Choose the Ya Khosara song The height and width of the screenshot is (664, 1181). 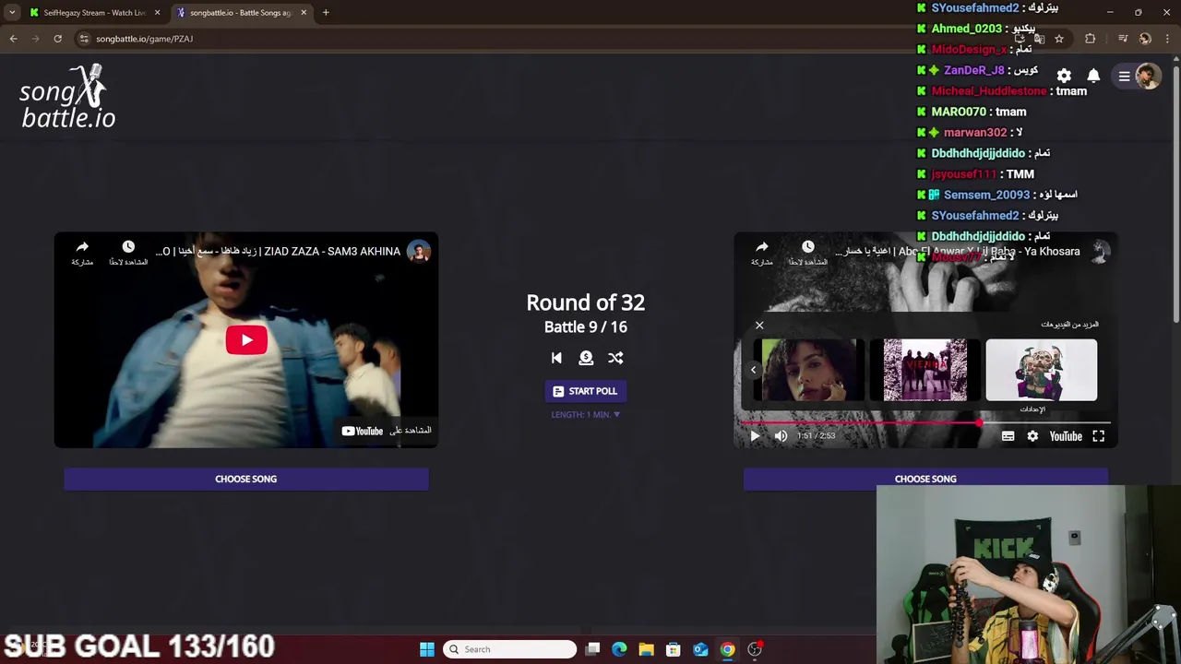coord(925,479)
